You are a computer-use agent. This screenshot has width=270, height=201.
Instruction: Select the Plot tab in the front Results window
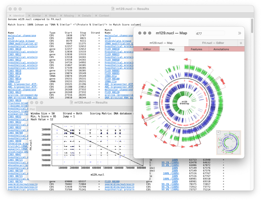(x=32, y=109)
